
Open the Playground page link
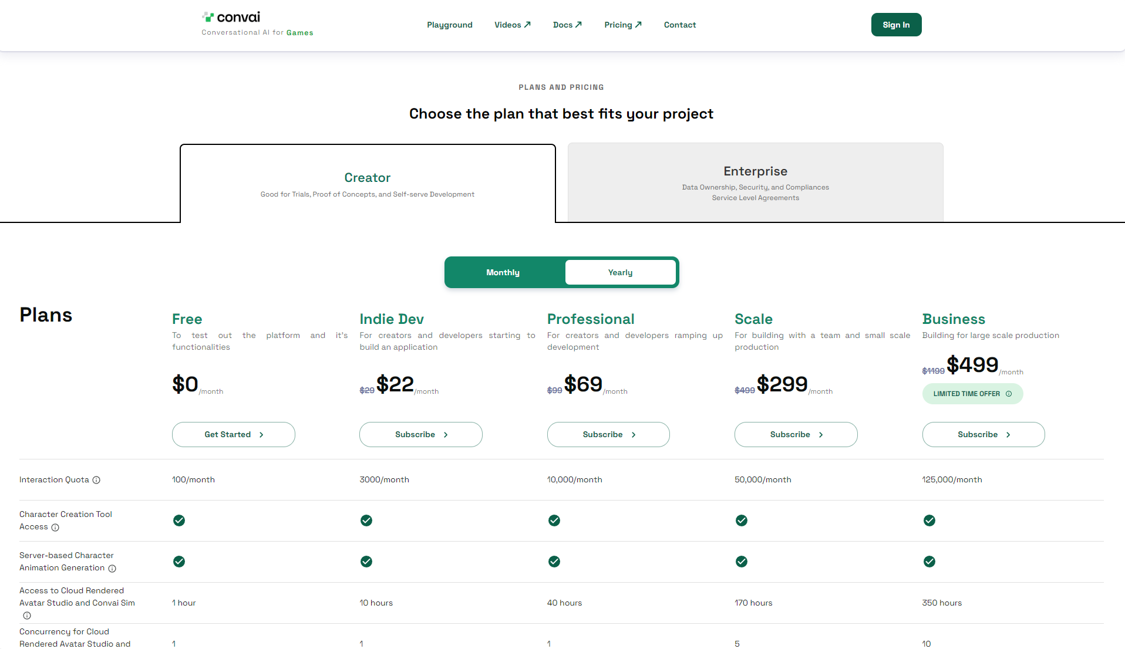point(450,25)
